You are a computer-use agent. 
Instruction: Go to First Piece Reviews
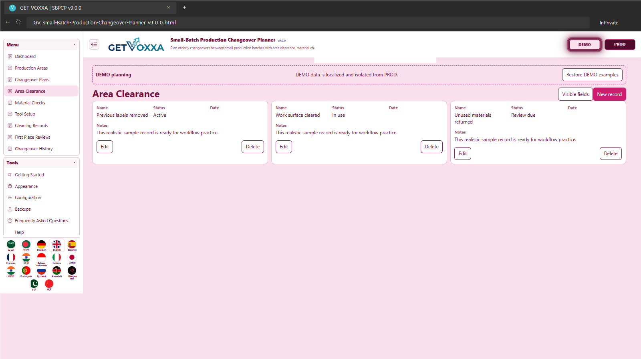pyautogui.click(x=41, y=137)
